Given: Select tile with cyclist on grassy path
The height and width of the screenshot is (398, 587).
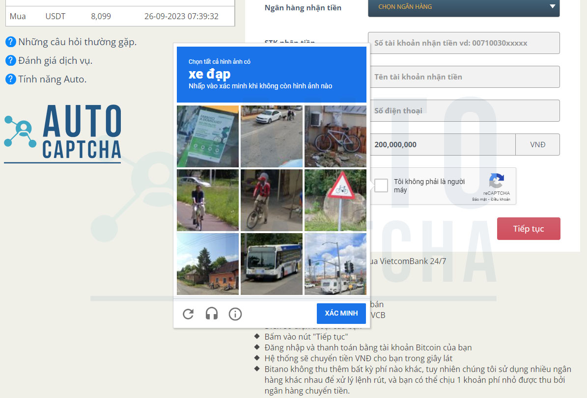Looking at the screenshot, I should 208,200.
